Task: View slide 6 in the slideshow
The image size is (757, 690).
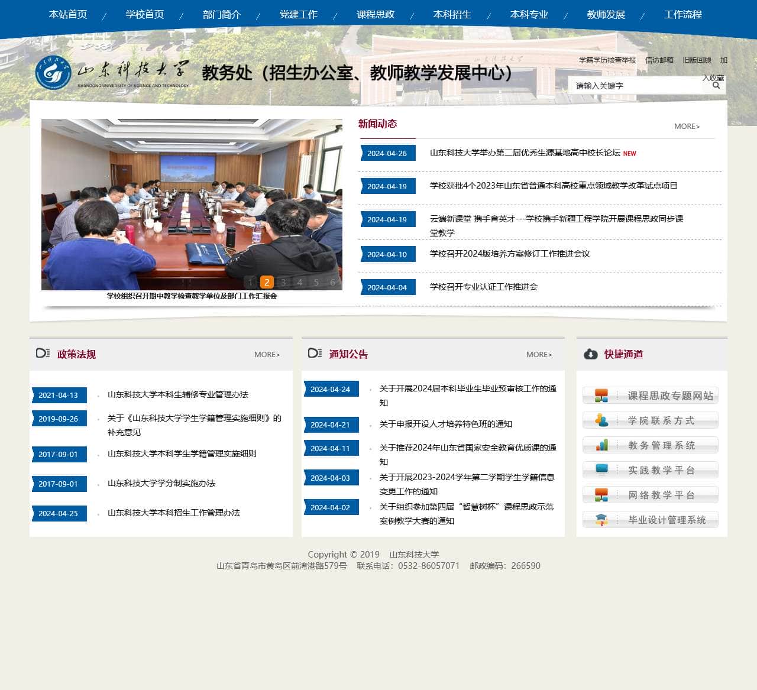Action: point(333,282)
